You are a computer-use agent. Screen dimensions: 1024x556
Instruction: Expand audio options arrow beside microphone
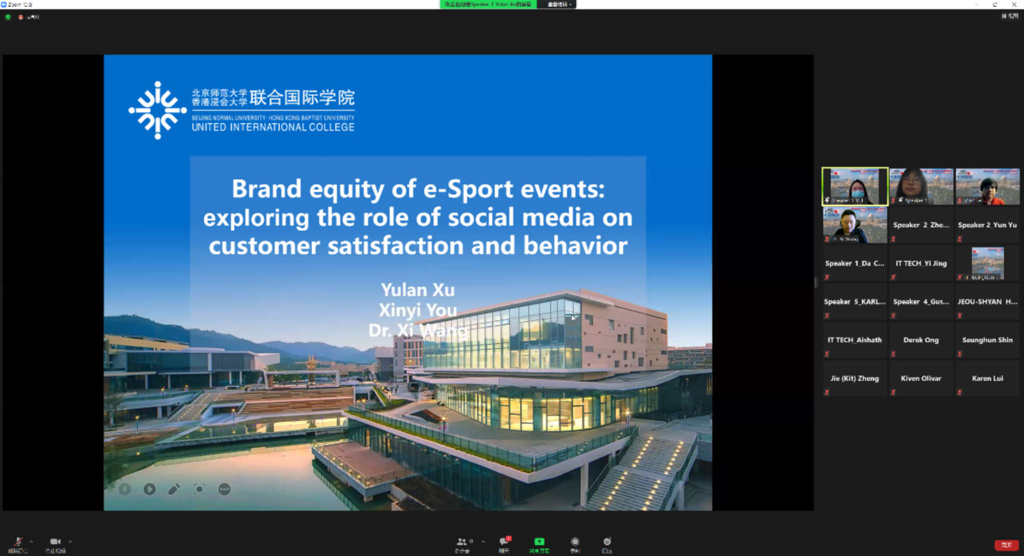(x=31, y=542)
